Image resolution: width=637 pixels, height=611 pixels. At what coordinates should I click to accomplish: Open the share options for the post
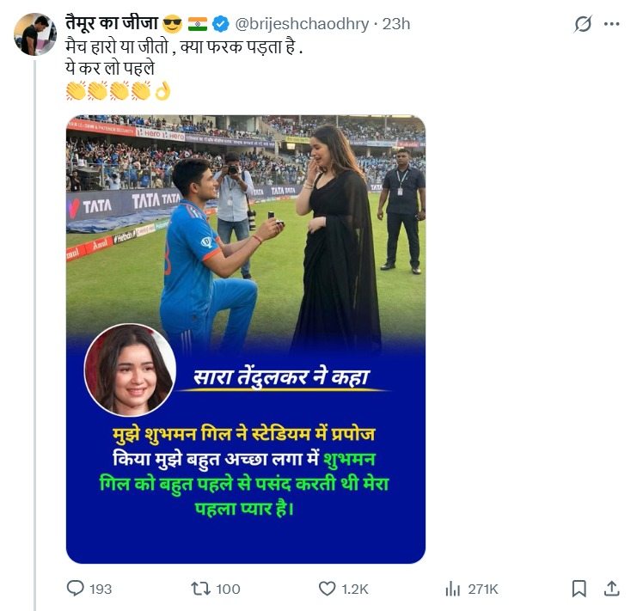[x=611, y=589]
